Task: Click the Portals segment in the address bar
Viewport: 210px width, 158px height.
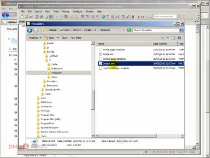Action: point(87,30)
